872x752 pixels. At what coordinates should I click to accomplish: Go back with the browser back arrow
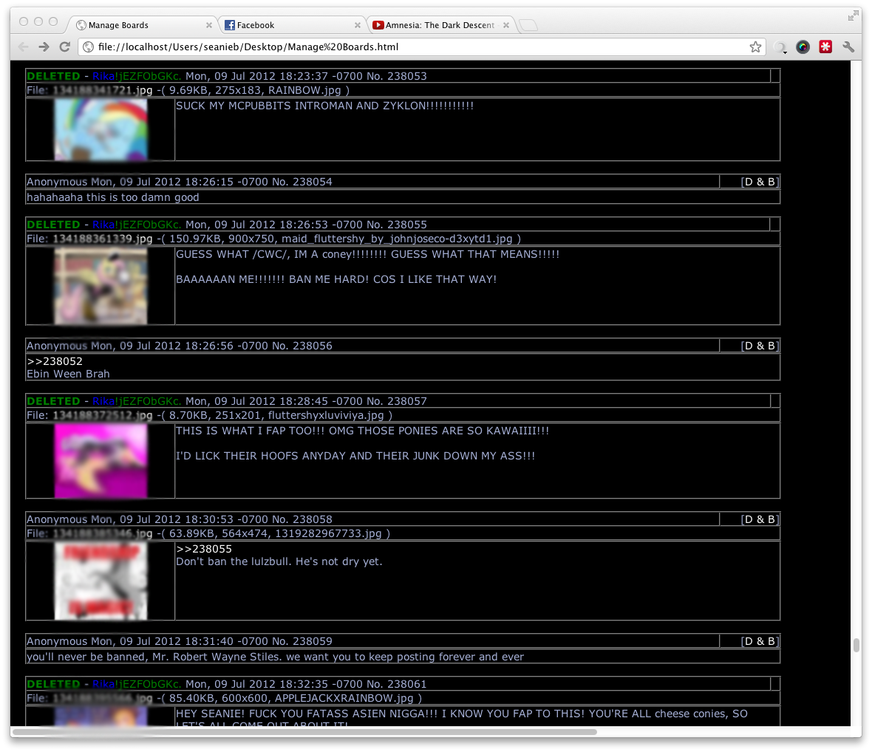click(24, 47)
